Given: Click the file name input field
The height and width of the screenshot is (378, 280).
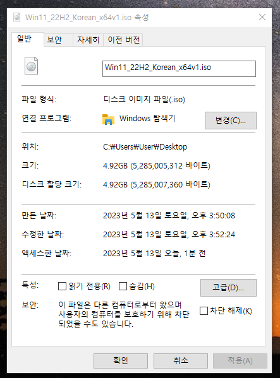Looking at the screenshot, I should [x=179, y=69].
